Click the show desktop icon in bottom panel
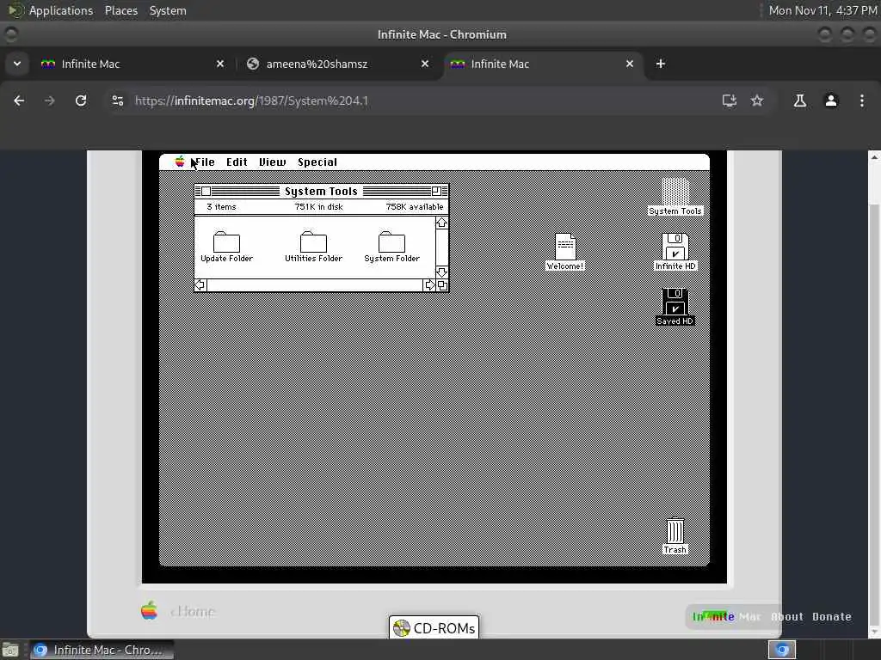Viewport: 881px width, 660px height. (x=10, y=650)
